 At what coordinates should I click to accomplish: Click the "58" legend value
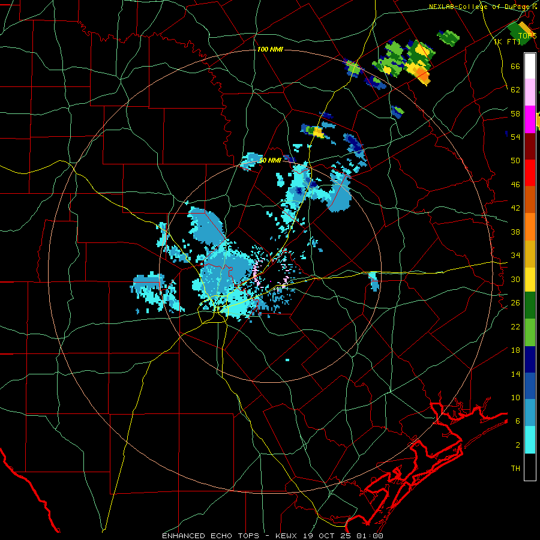515,113
